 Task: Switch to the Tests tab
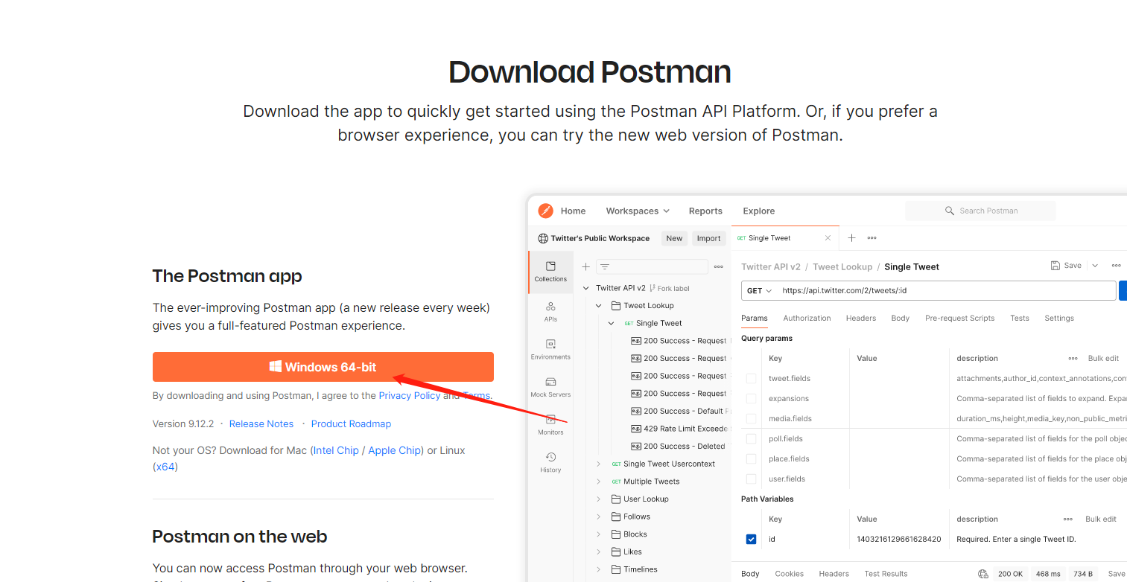tap(1020, 318)
